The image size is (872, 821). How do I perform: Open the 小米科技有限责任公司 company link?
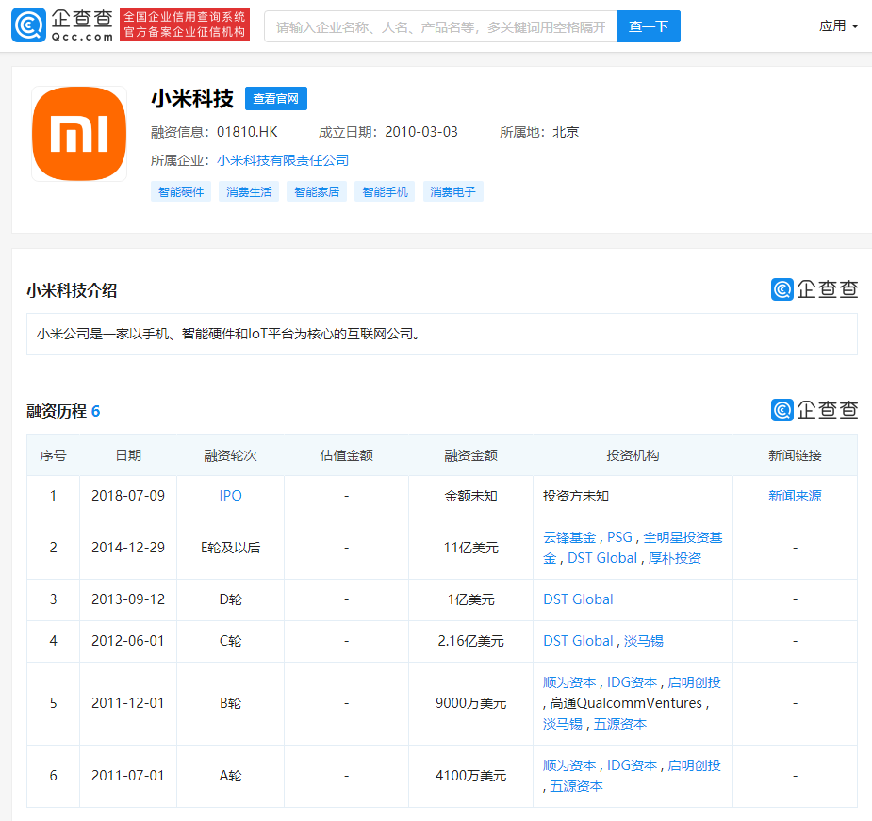point(283,160)
